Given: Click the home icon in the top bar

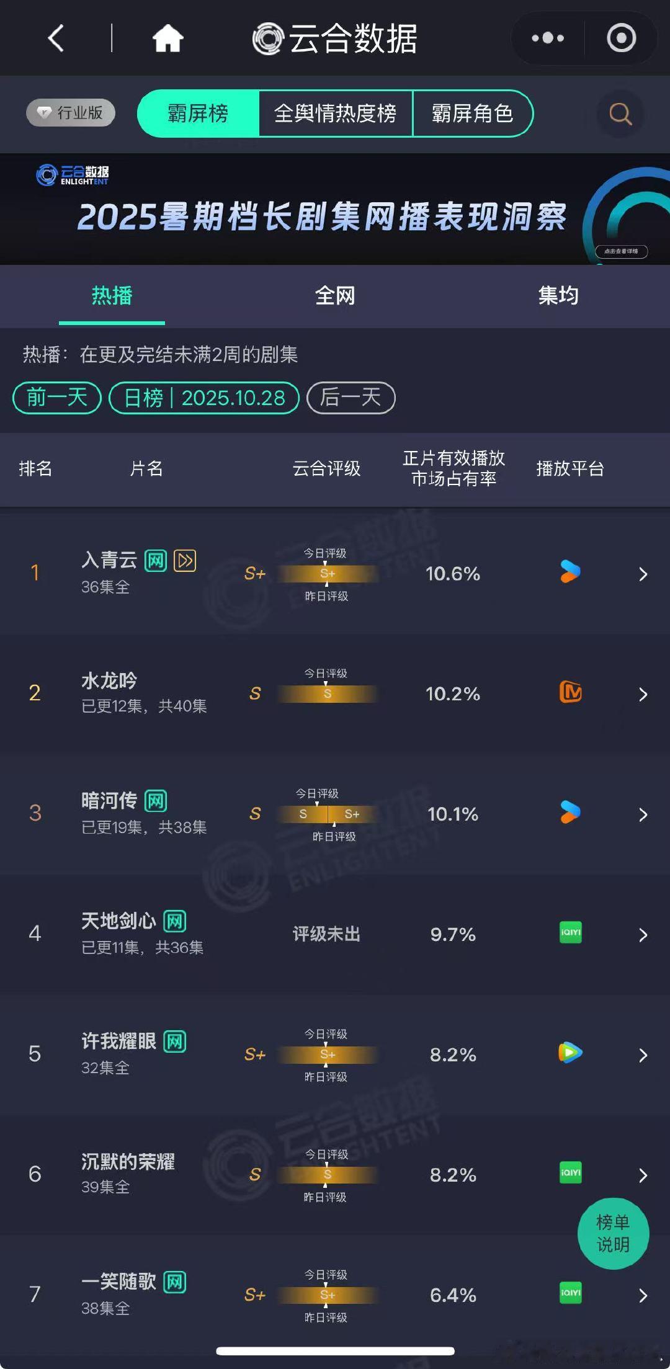Looking at the screenshot, I should click(166, 38).
